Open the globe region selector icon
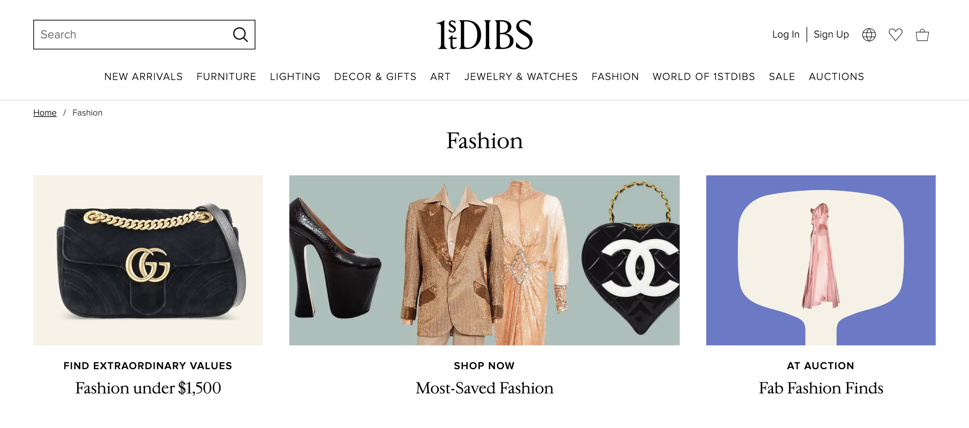Image resolution: width=969 pixels, height=428 pixels. click(869, 35)
